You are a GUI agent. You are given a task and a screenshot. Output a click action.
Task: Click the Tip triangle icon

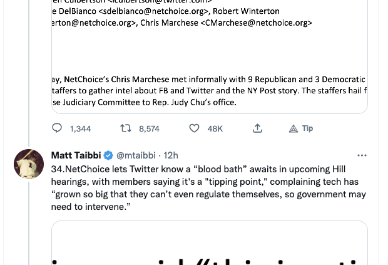[x=294, y=128]
